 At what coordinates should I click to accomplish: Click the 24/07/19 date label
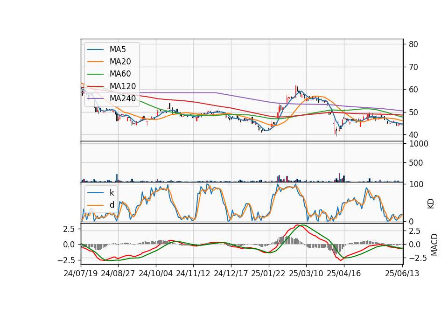coord(81,273)
